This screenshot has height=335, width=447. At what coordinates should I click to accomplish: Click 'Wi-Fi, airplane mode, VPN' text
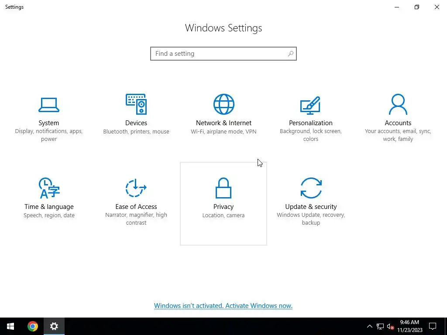tap(223, 132)
